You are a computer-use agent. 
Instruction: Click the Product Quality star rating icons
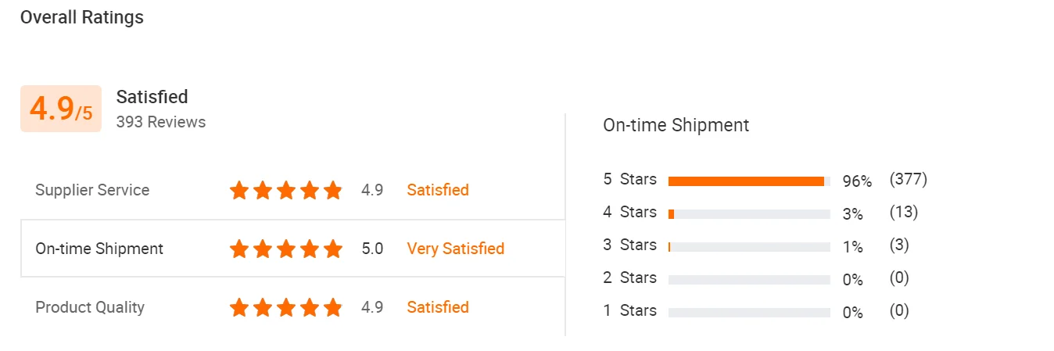tap(286, 307)
